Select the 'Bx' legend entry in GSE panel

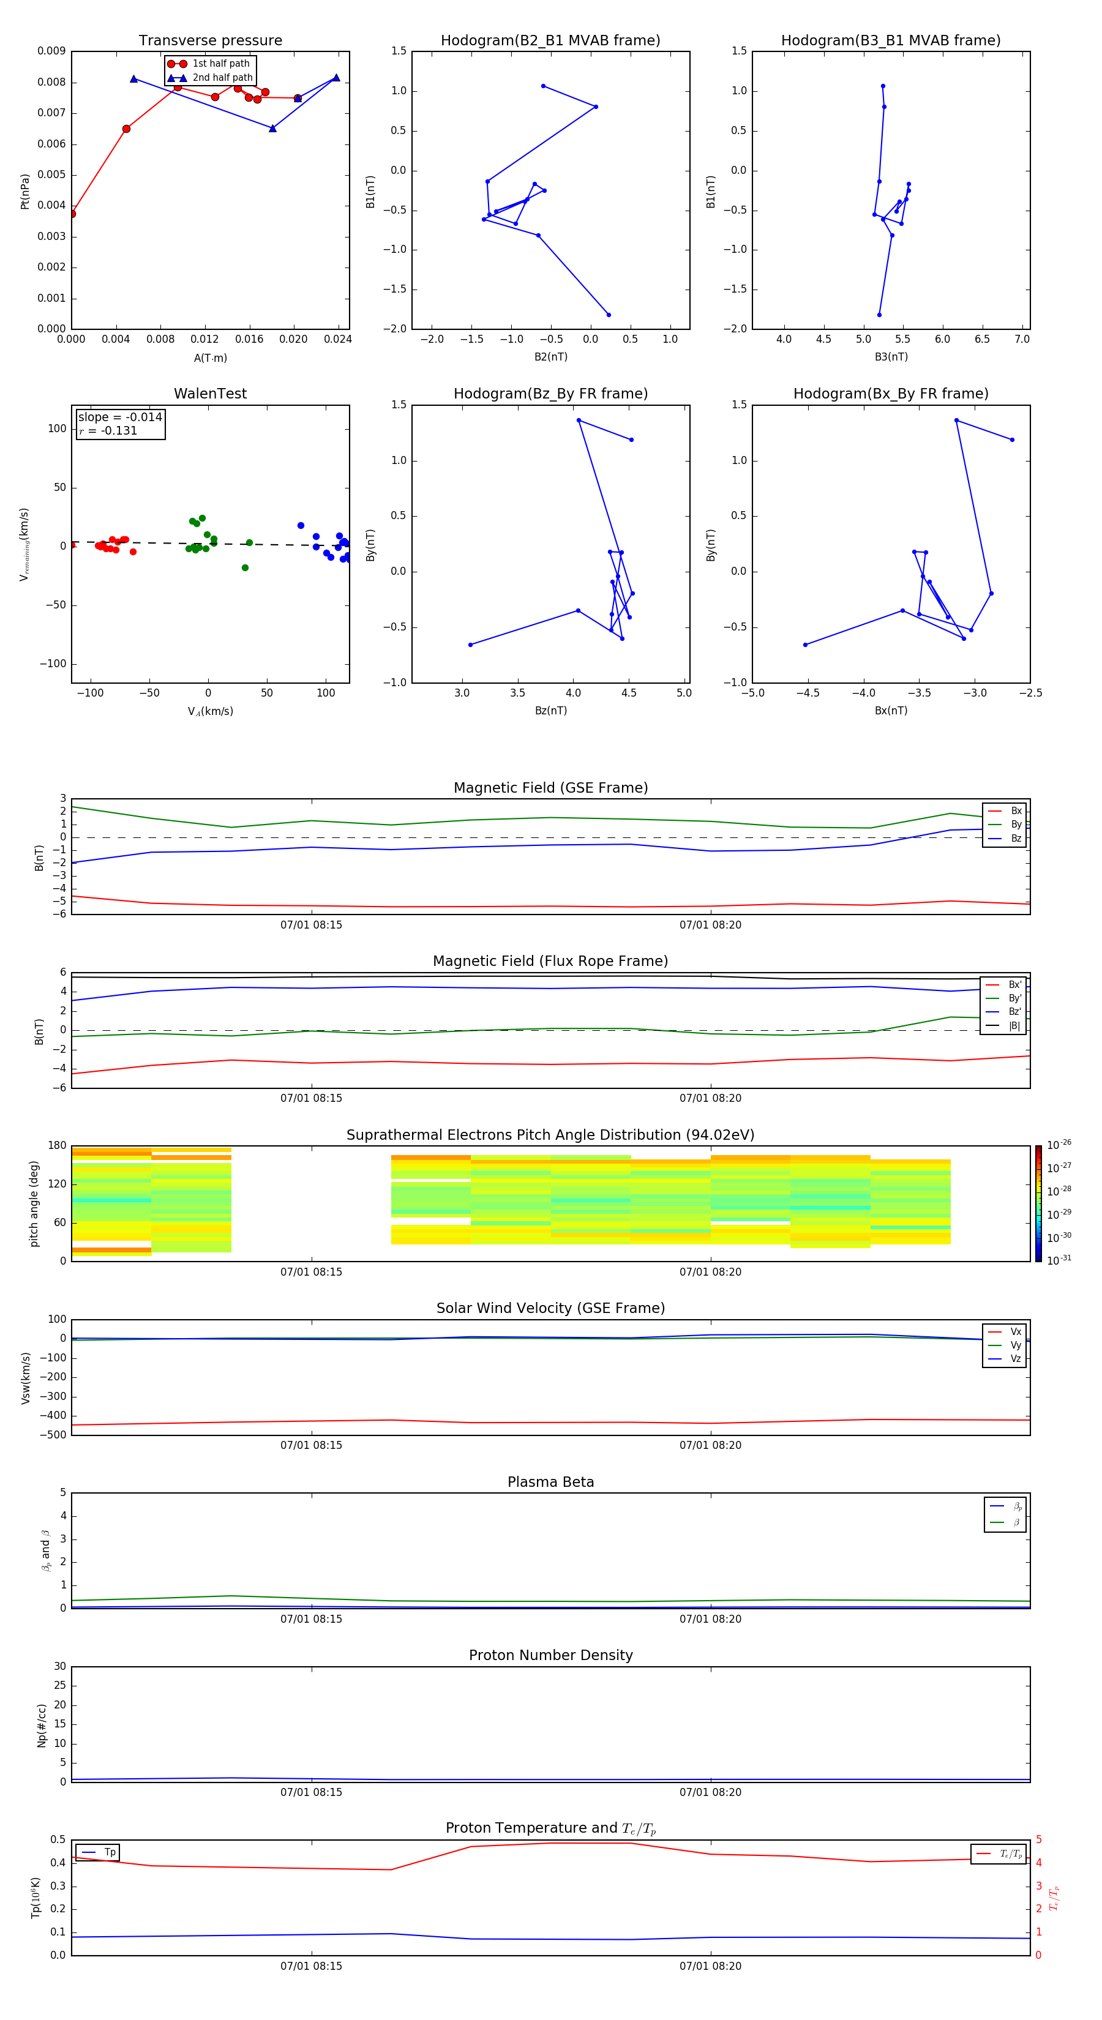point(1005,811)
